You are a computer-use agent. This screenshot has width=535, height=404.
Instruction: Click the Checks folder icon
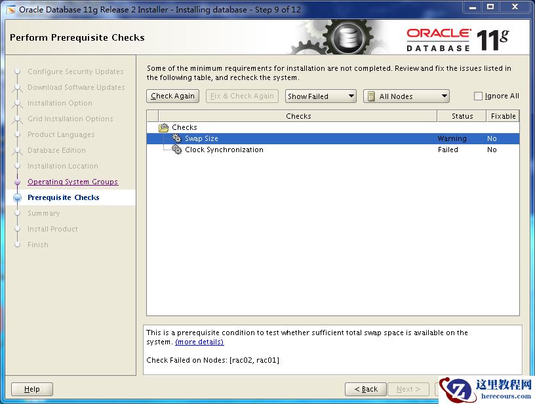coord(164,128)
